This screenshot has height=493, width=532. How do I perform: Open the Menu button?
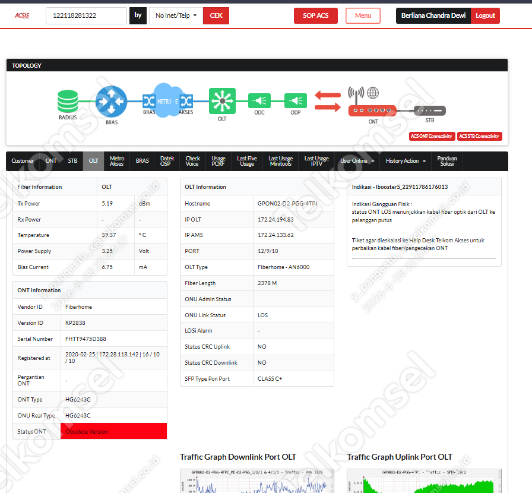click(x=363, y=15)
